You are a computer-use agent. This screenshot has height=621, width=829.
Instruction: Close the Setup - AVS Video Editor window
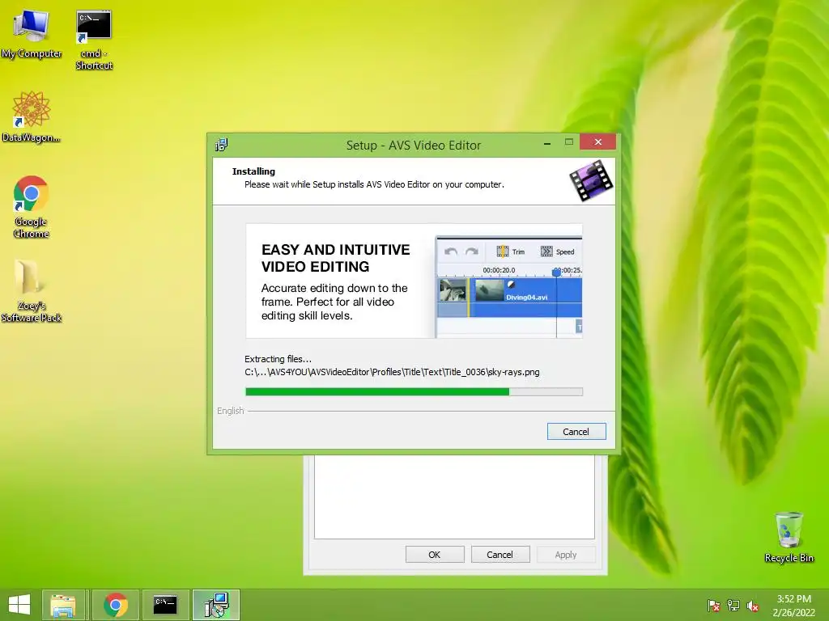(598, 142)
